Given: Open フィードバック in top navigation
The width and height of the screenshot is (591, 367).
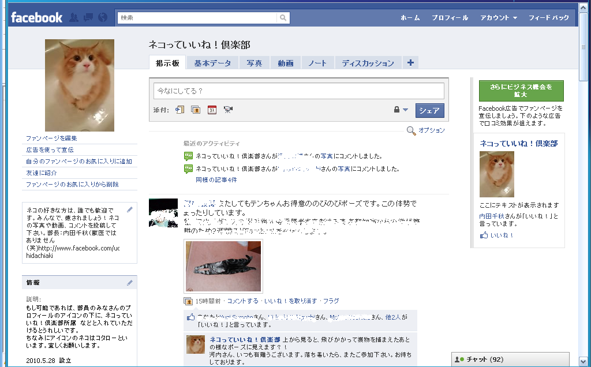Looking at the screenshot, I should coord(549,18).
